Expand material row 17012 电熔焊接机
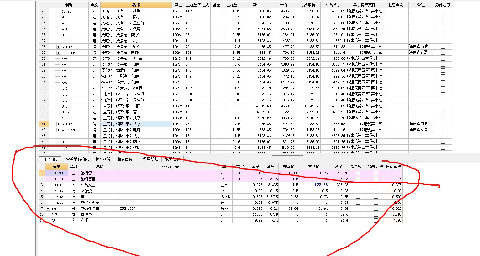Image resolution: width=480 pixels, height=256 pixels. pyautogui.click(x=48, y=208)
